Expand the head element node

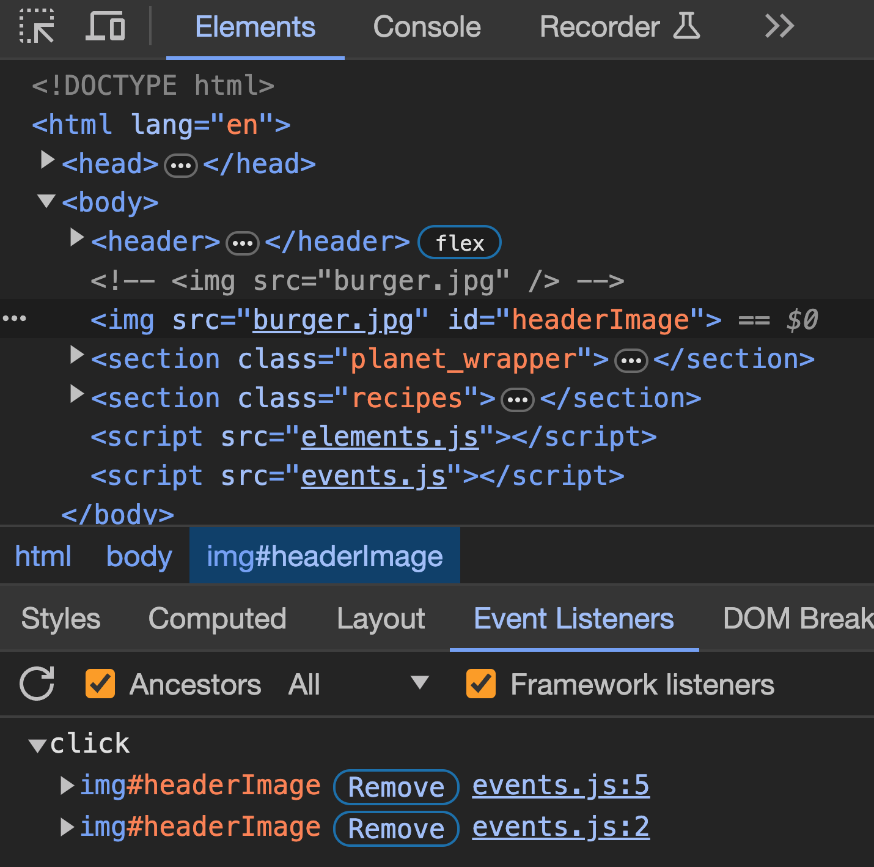click(x=47, y=160)
